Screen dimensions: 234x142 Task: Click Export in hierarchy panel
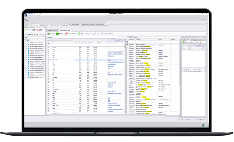[42, 34]
